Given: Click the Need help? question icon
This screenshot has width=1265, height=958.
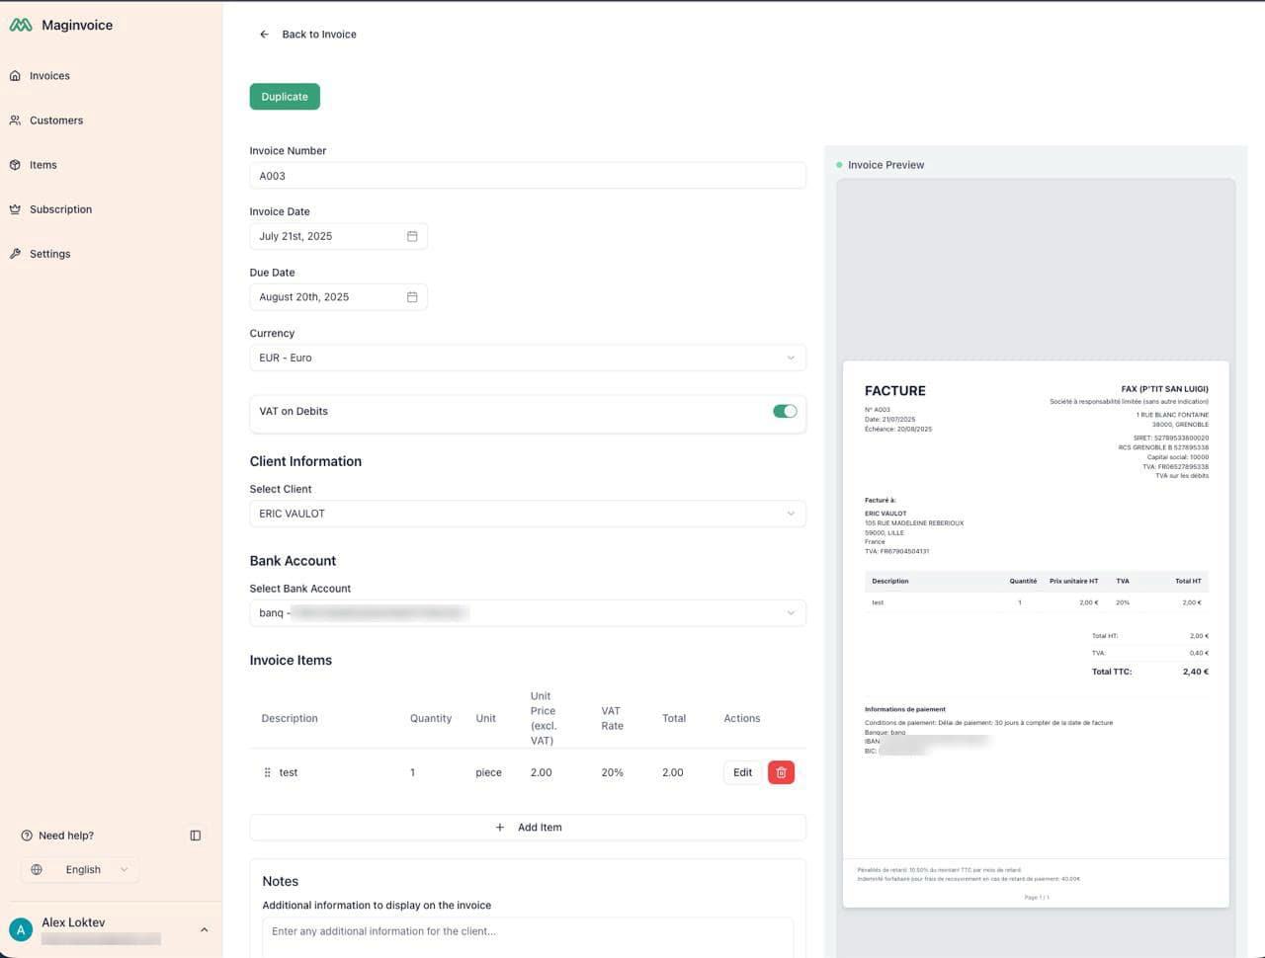Looking at the screenshot, I should [27, 836].
